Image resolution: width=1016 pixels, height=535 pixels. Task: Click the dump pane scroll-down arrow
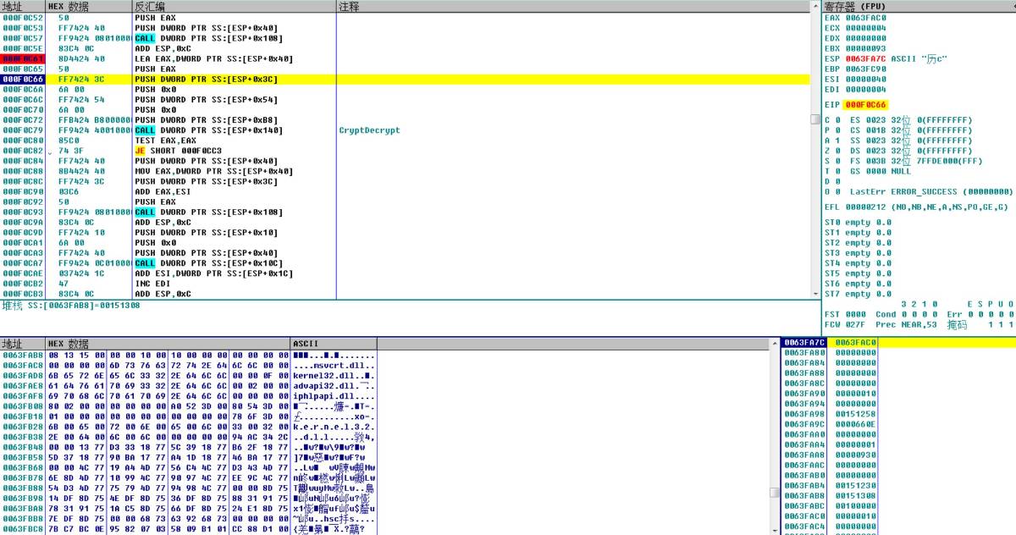tap(774, 529)
